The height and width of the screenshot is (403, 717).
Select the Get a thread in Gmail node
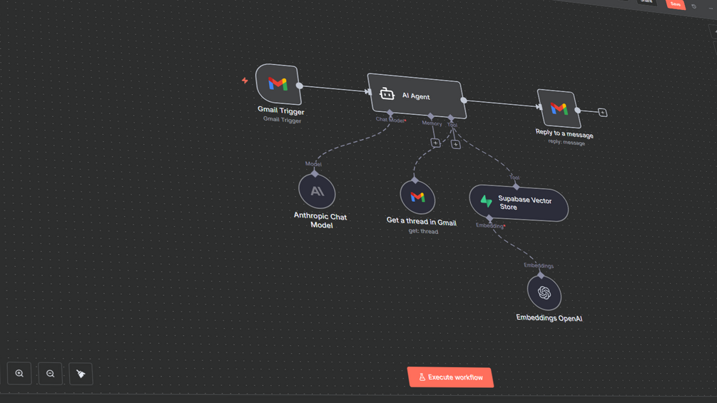[417, 197]
